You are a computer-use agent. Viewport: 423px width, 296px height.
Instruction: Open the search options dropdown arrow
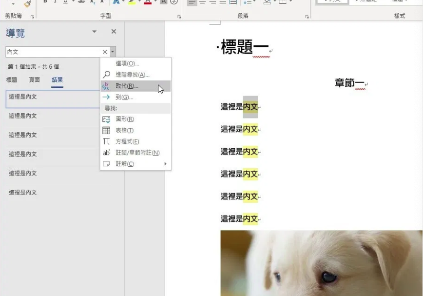(113, 52)
